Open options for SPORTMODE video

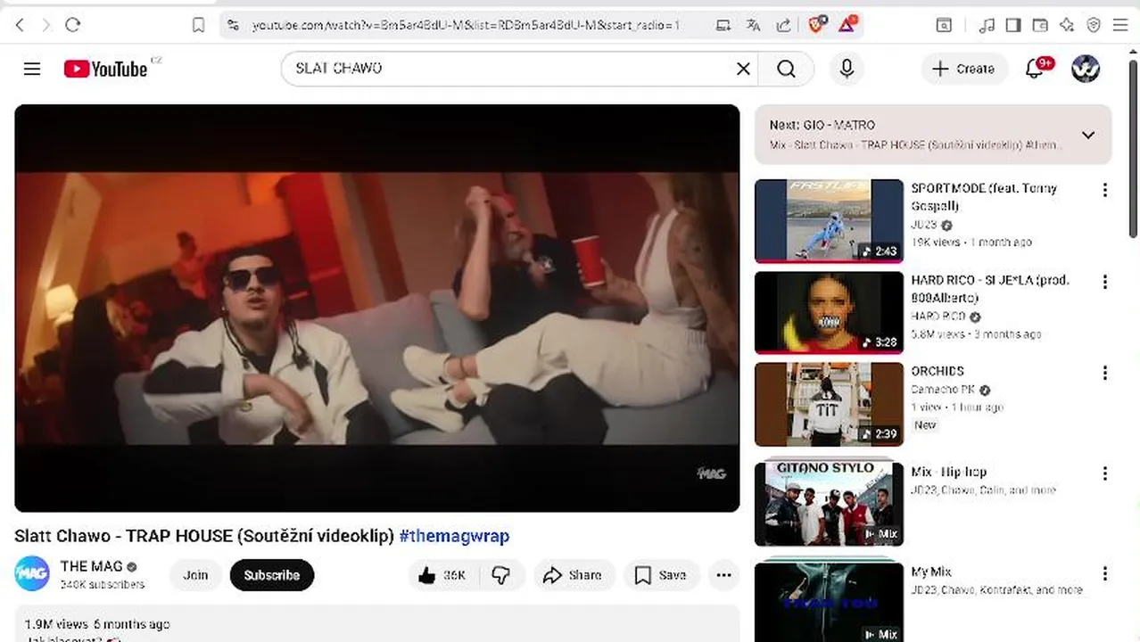(x=1105, y=190)
